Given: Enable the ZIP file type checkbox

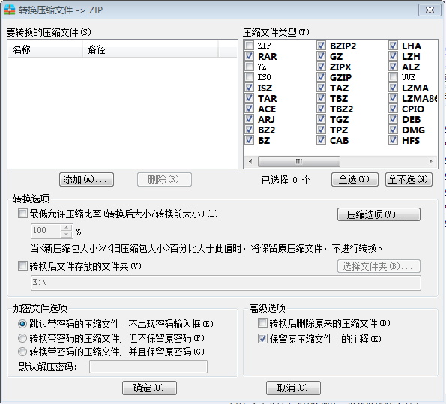Looking at the screenshot, I should tap(250, 46).
